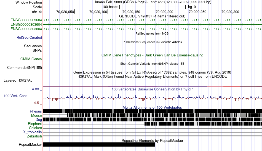The image size is (262, 151).
Task: Select the first ENSG00000303604 transcript label
Action: (x=26, y=20)
